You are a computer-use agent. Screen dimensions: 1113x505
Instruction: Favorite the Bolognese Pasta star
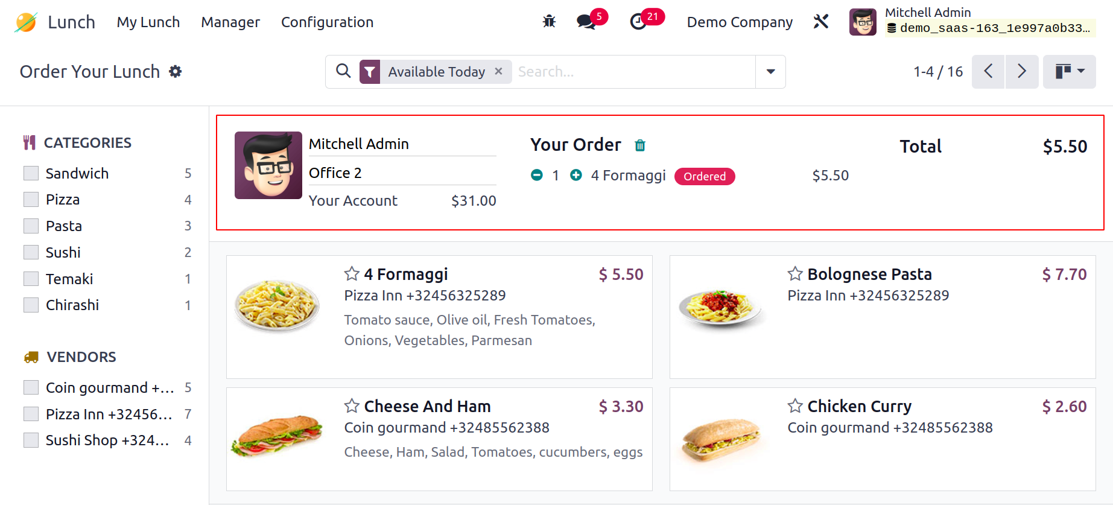click(x=795, y=274)
